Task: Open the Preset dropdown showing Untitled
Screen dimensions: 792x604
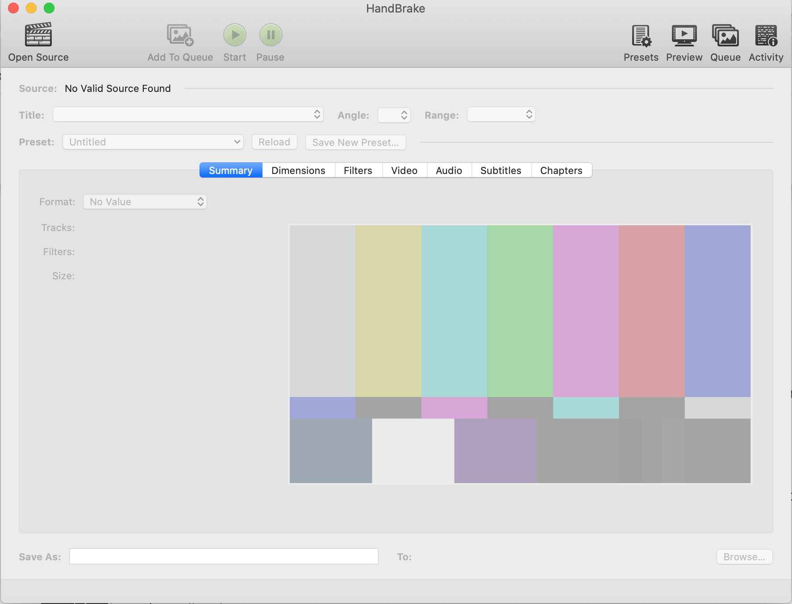Action: click(x=153, y=142)
